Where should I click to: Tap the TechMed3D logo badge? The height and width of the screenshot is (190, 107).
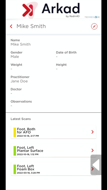click(x=92, y=17)
